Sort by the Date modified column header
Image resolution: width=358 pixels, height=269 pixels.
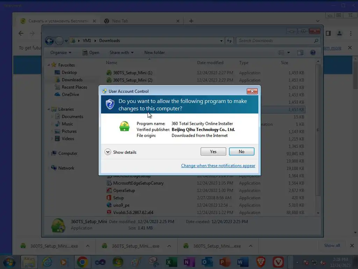click(210, 63)
